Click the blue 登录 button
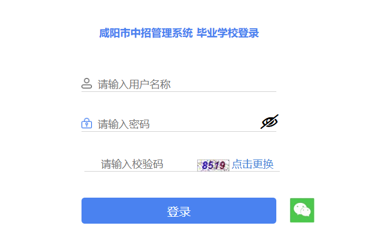 (179, 210)
